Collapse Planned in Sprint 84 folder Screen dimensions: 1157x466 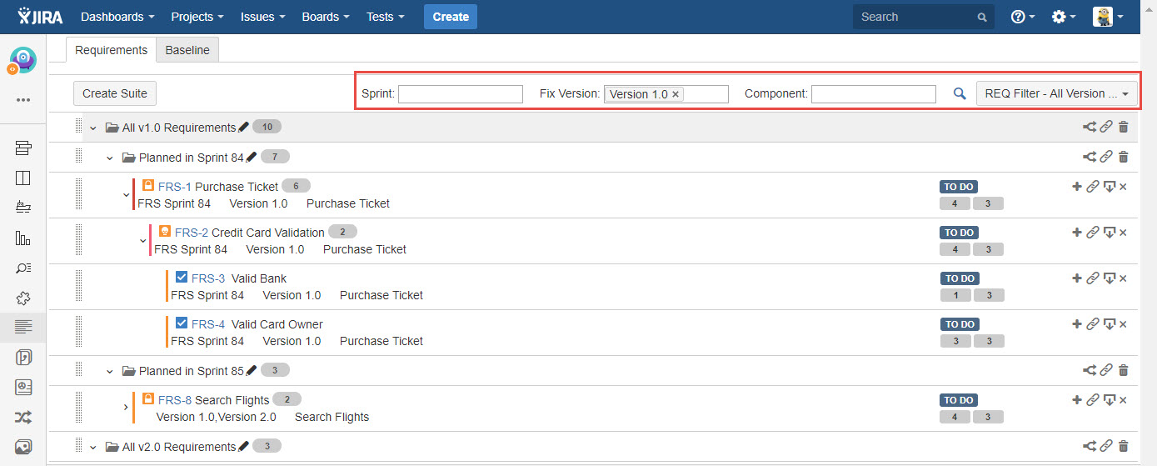pyautogui.click(x=110, y=158)
